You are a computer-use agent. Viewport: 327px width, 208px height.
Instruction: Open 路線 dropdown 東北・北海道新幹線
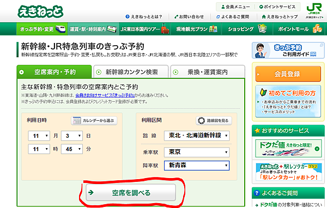tap(197, 136)
